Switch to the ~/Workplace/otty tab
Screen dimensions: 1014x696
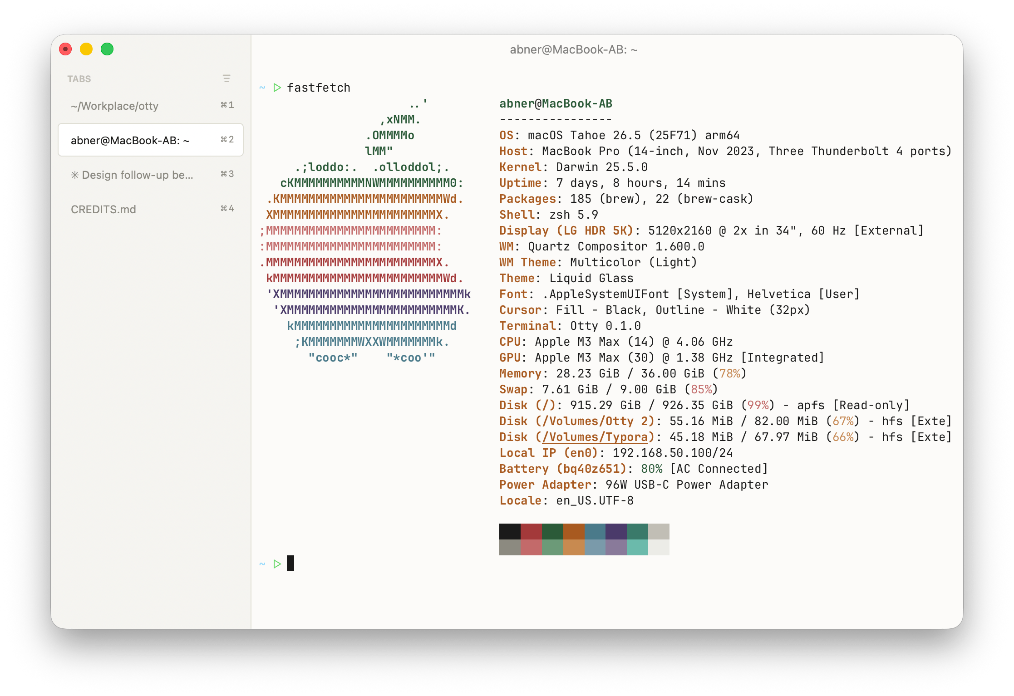click(151, 106)
